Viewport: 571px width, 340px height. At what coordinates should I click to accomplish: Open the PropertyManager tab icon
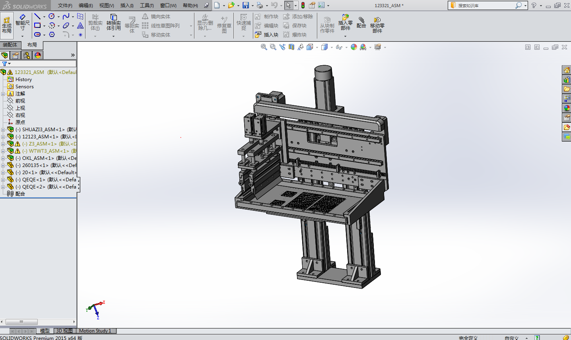(16, 55)
